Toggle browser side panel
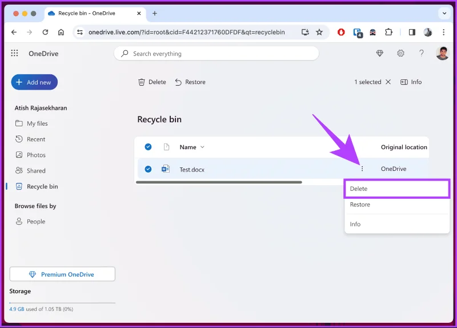Image resolution: width=457 pixels, height=328 pixels. click(x=412, y=32)
